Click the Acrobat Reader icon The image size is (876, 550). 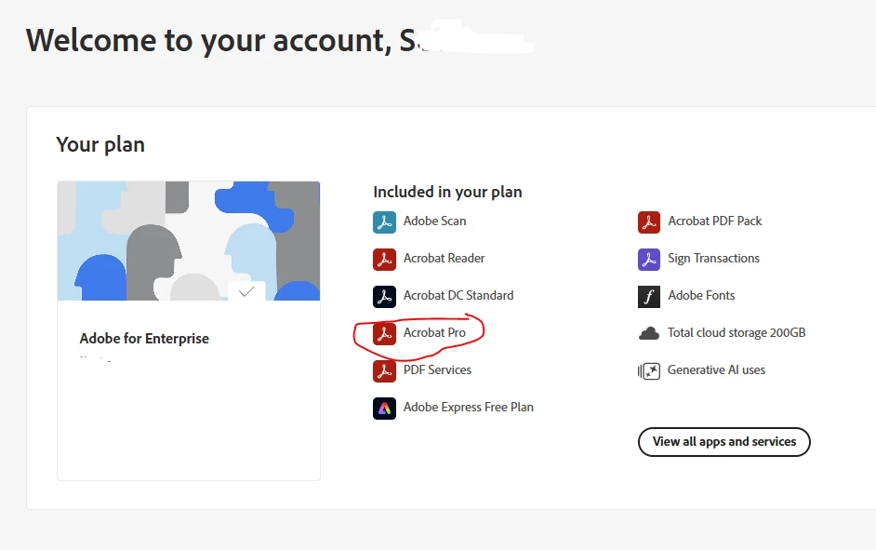point(384,260)
